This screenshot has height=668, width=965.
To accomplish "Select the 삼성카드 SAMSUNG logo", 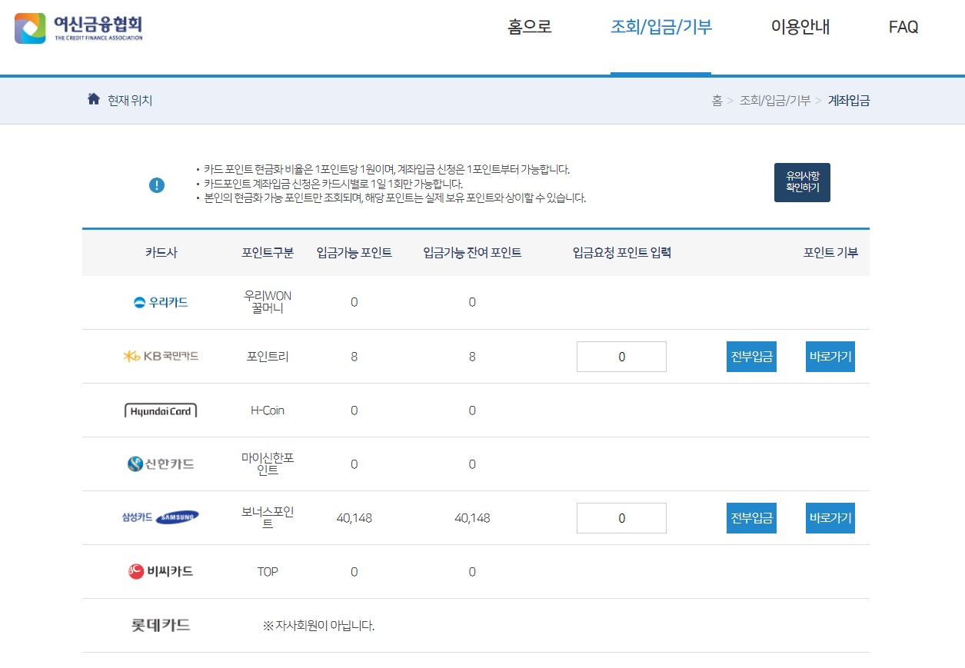I will (x=160, y=517).
